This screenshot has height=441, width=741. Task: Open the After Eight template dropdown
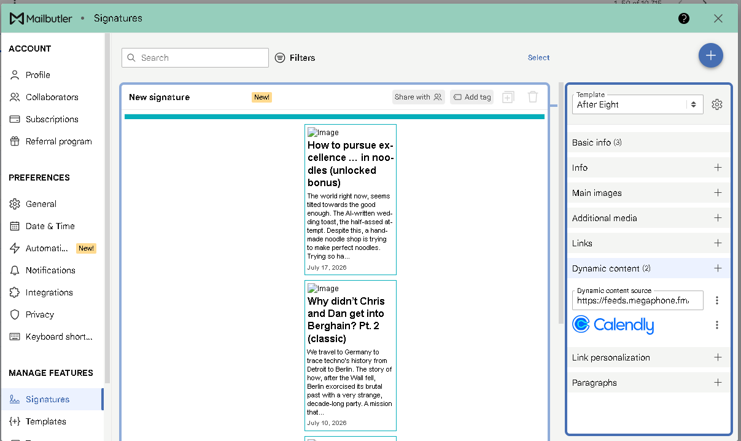(637, 104)
